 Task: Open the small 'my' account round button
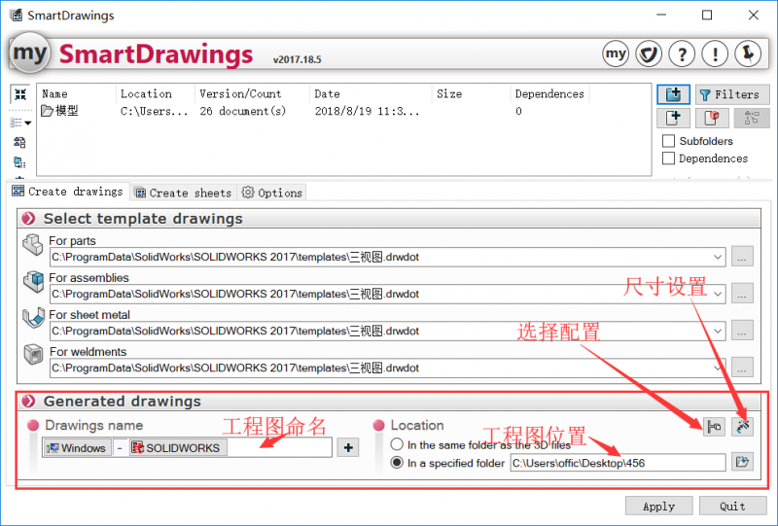[616, 53]
